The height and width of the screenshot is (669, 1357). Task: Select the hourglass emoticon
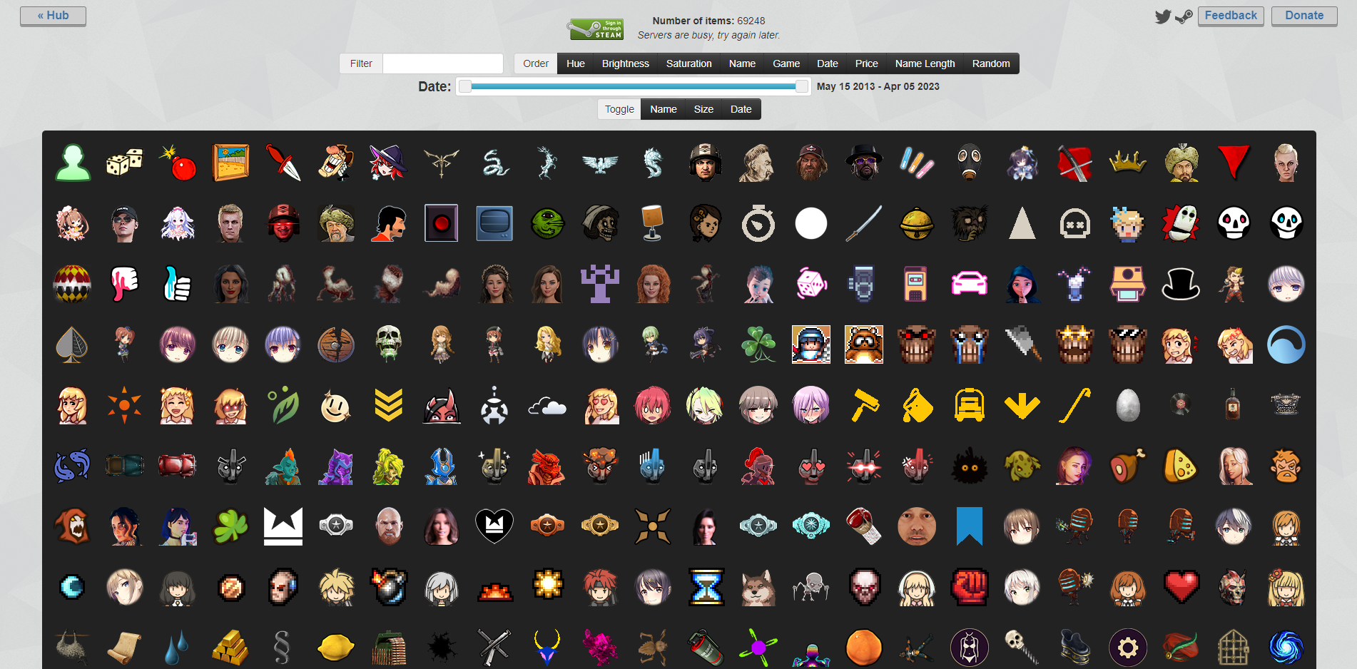[706, 587]
